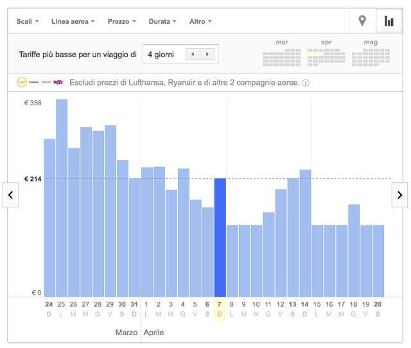The height and width of the screenshot is (348, 411).
Task: Select the price bar for March 31
Action: click(135, 238)
